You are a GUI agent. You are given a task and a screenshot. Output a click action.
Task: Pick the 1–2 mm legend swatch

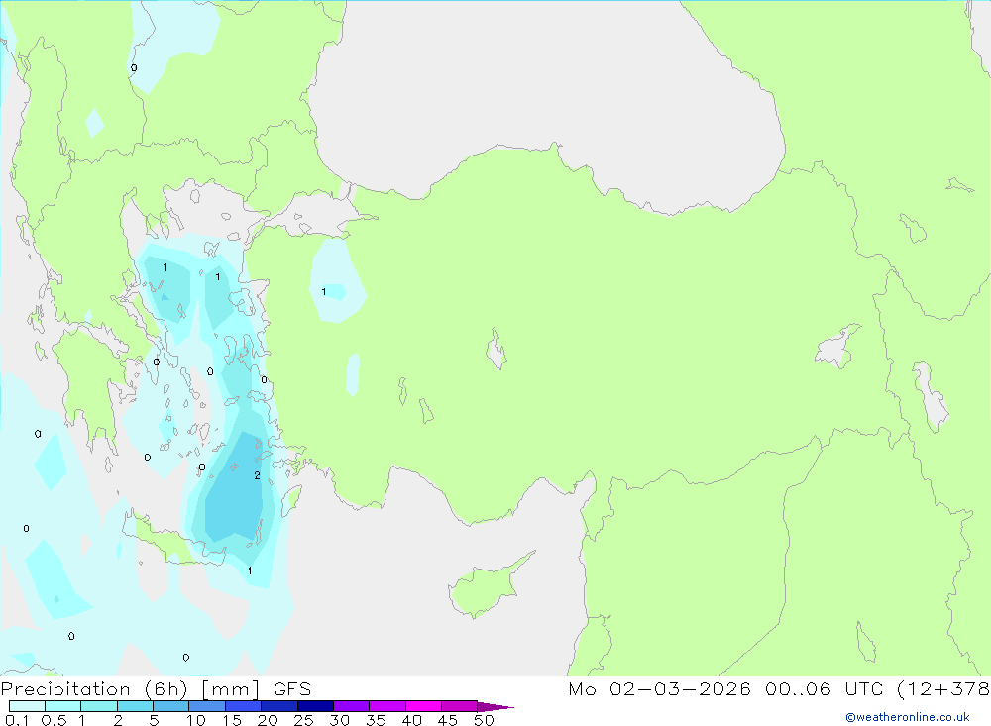[98, 706]
